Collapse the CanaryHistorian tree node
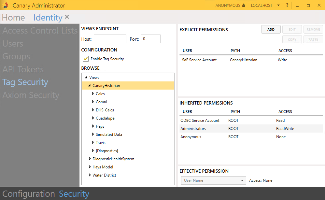 click(89, 85)
